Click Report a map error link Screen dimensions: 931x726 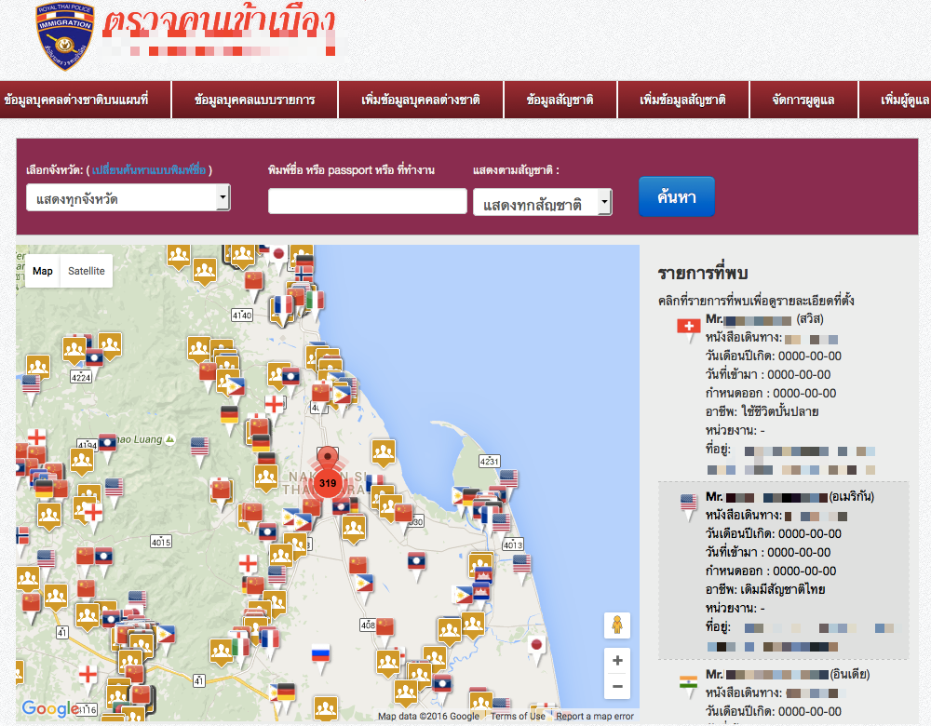(x=594, y=717)
